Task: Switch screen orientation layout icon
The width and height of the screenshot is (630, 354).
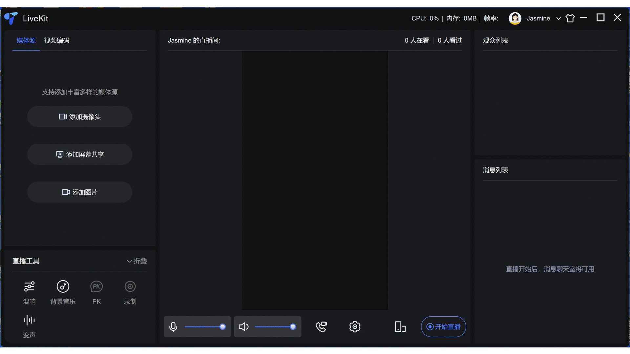Action: point(400,327)
